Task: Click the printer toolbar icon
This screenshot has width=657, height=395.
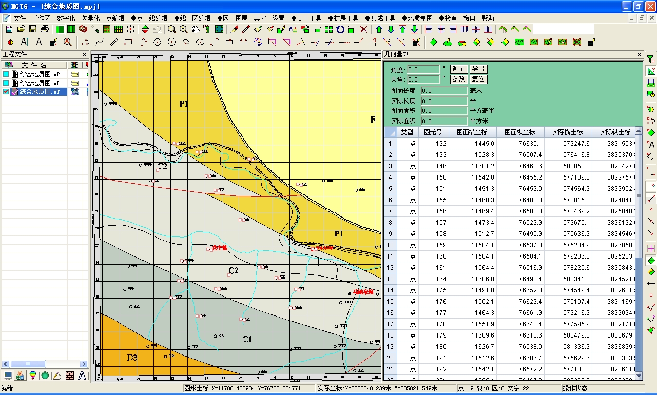Action: 45,29
